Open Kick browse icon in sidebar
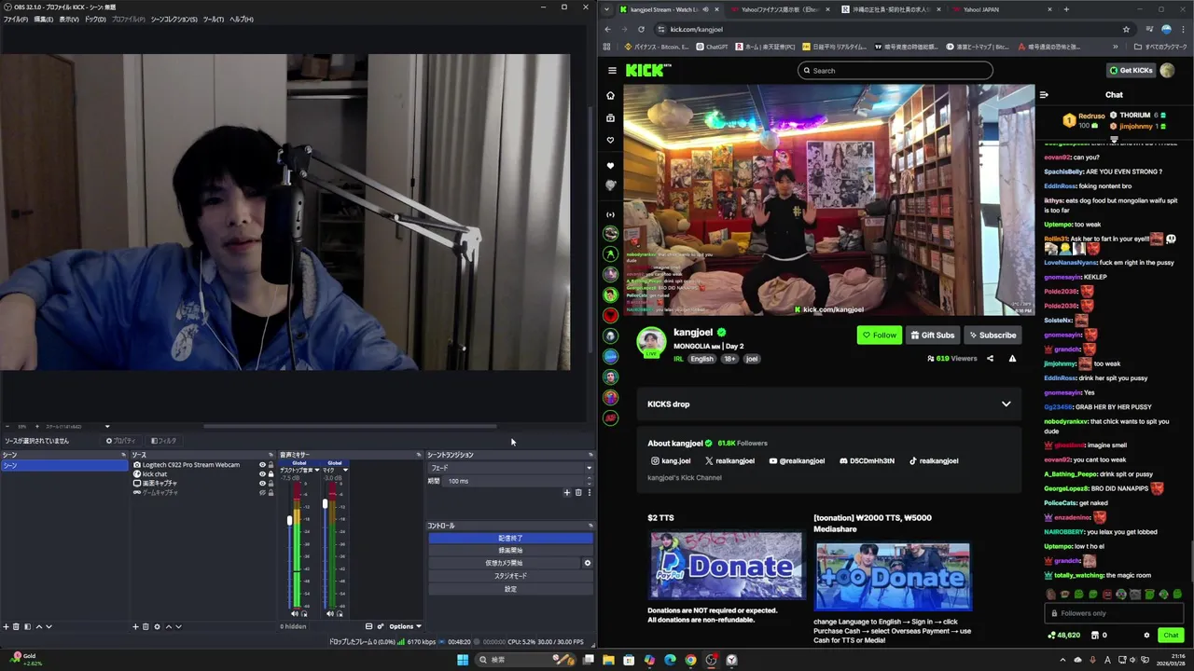The height and width of the screenshot is (671, 1194). pyautogui.click(x=611, y=118)
